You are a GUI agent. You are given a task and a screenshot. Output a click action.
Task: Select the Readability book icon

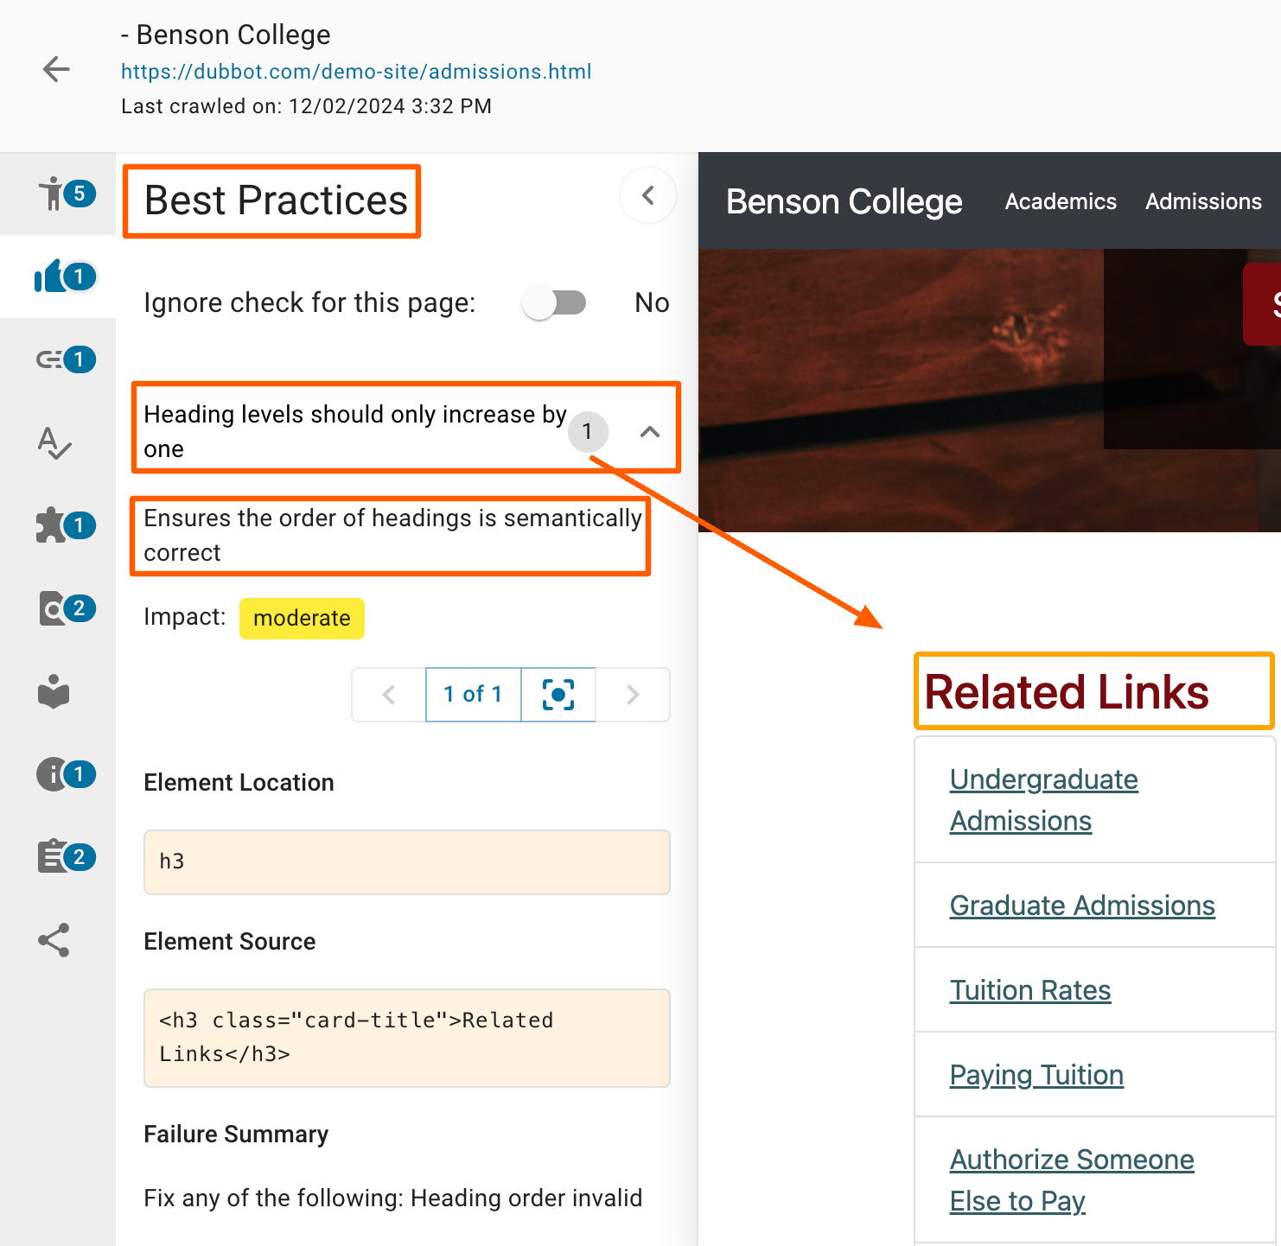pos(54,691)
